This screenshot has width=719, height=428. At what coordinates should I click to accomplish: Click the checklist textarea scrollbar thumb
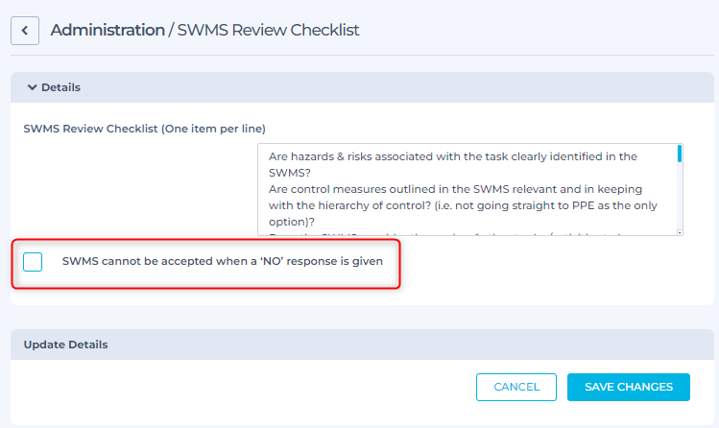click(680, 153)
